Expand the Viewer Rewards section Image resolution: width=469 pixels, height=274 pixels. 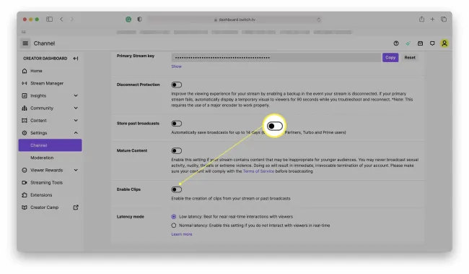pyautogui.click(x=76, y=170)
